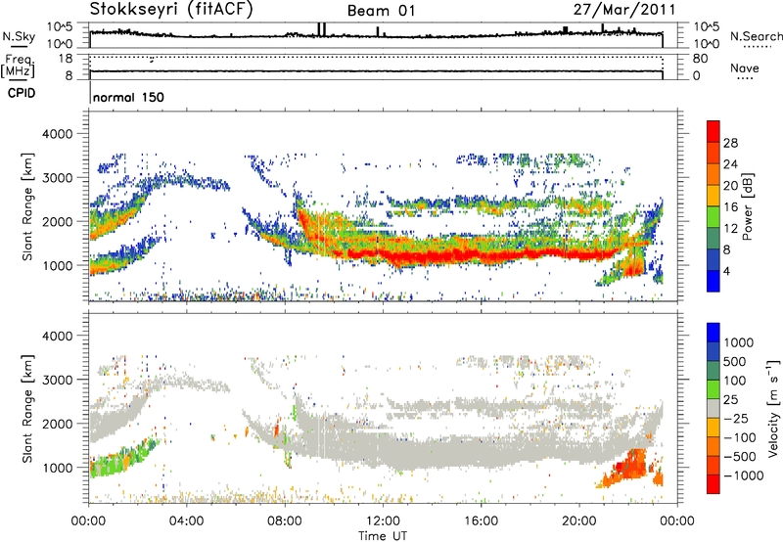Click the '4000' tick on the power panel
The width and height of the screenshot is (783, 542).
[57, 134]
